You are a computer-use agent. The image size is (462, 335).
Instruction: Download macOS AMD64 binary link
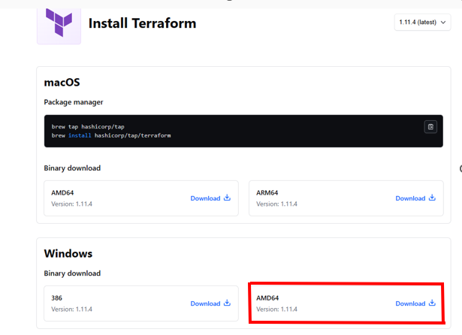point(210,198)
